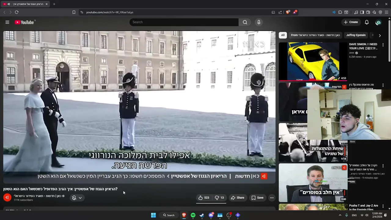Toggle the browser sidebar panel
Viewport: 391px width, 220px height.
(x=362, y=12)
